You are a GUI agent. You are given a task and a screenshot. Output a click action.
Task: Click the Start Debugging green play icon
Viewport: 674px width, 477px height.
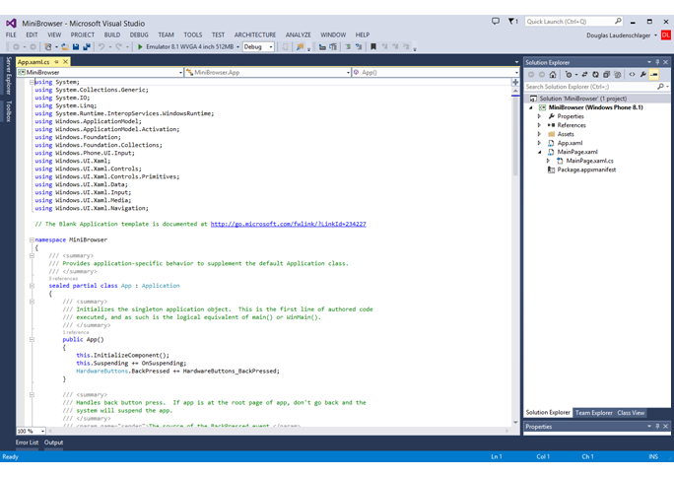click(140, 47)
